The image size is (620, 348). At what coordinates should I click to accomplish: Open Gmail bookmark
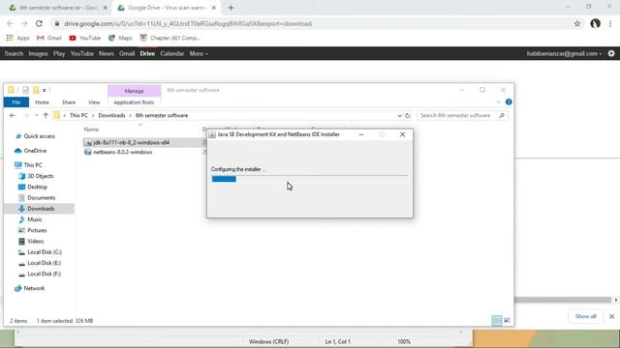(x=49, y=38)
